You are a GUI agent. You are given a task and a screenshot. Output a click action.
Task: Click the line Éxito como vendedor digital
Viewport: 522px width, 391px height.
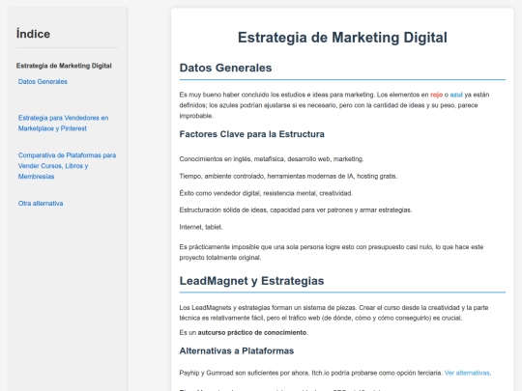(266, 193)
